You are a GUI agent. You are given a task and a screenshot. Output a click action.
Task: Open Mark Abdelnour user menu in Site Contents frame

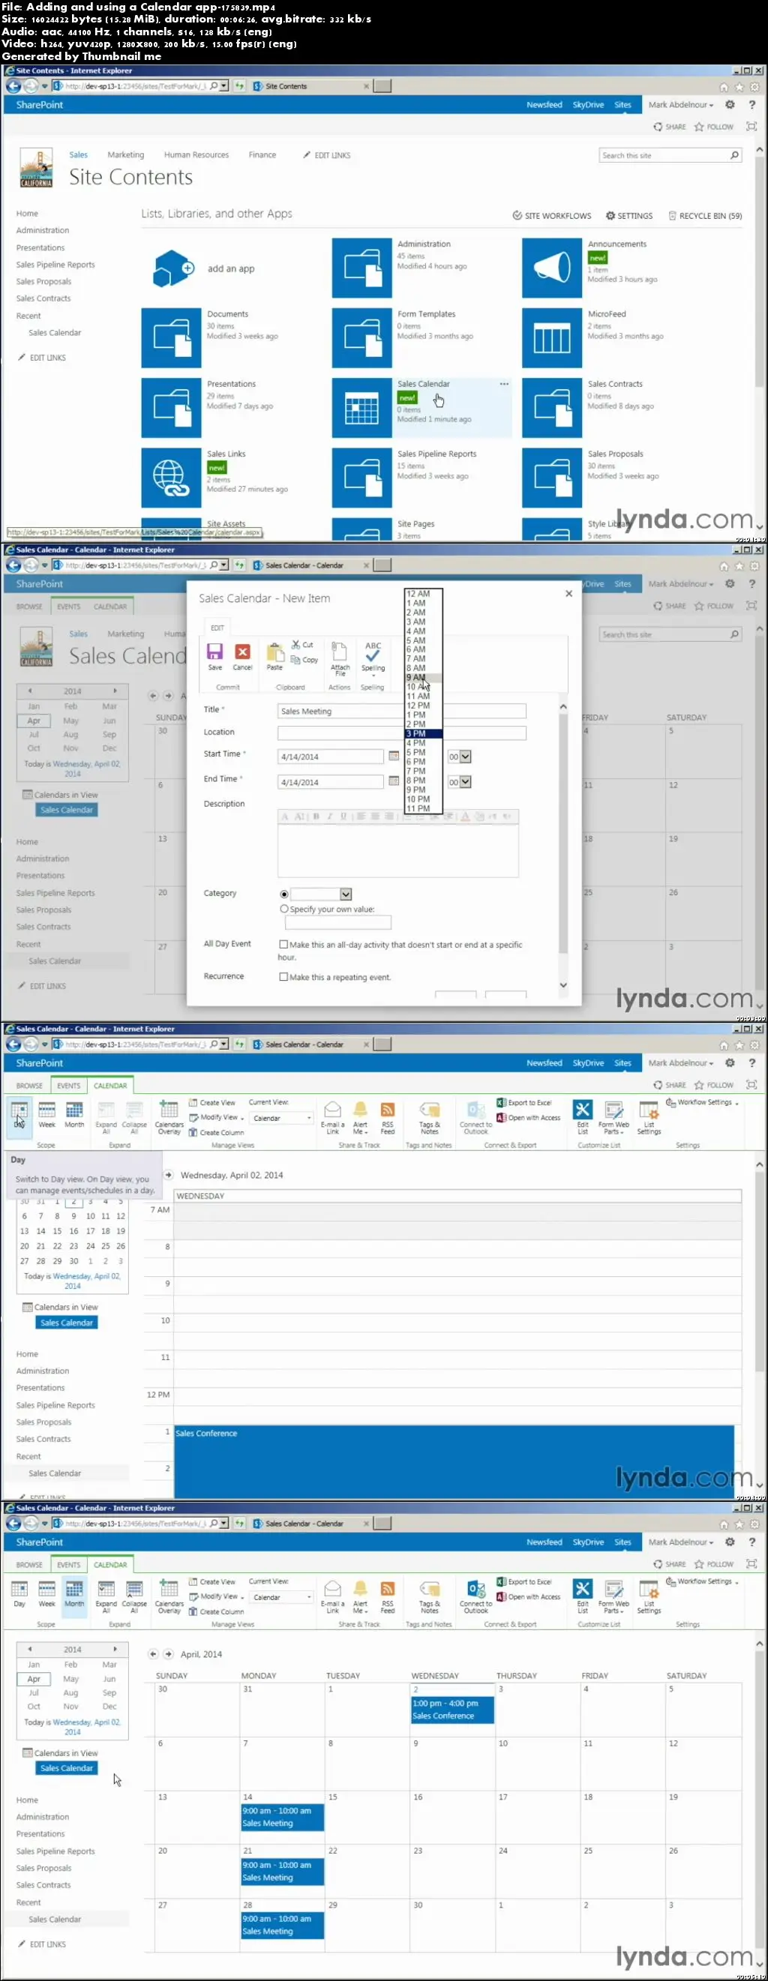pyautogui.click(x=680, y=104)
